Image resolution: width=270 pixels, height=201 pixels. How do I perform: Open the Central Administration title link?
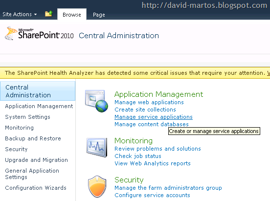pos(119,36)
